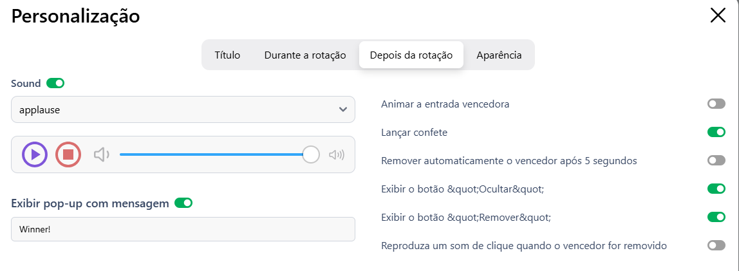
Task: Click the high volume speaker icon
Action: 337,154
